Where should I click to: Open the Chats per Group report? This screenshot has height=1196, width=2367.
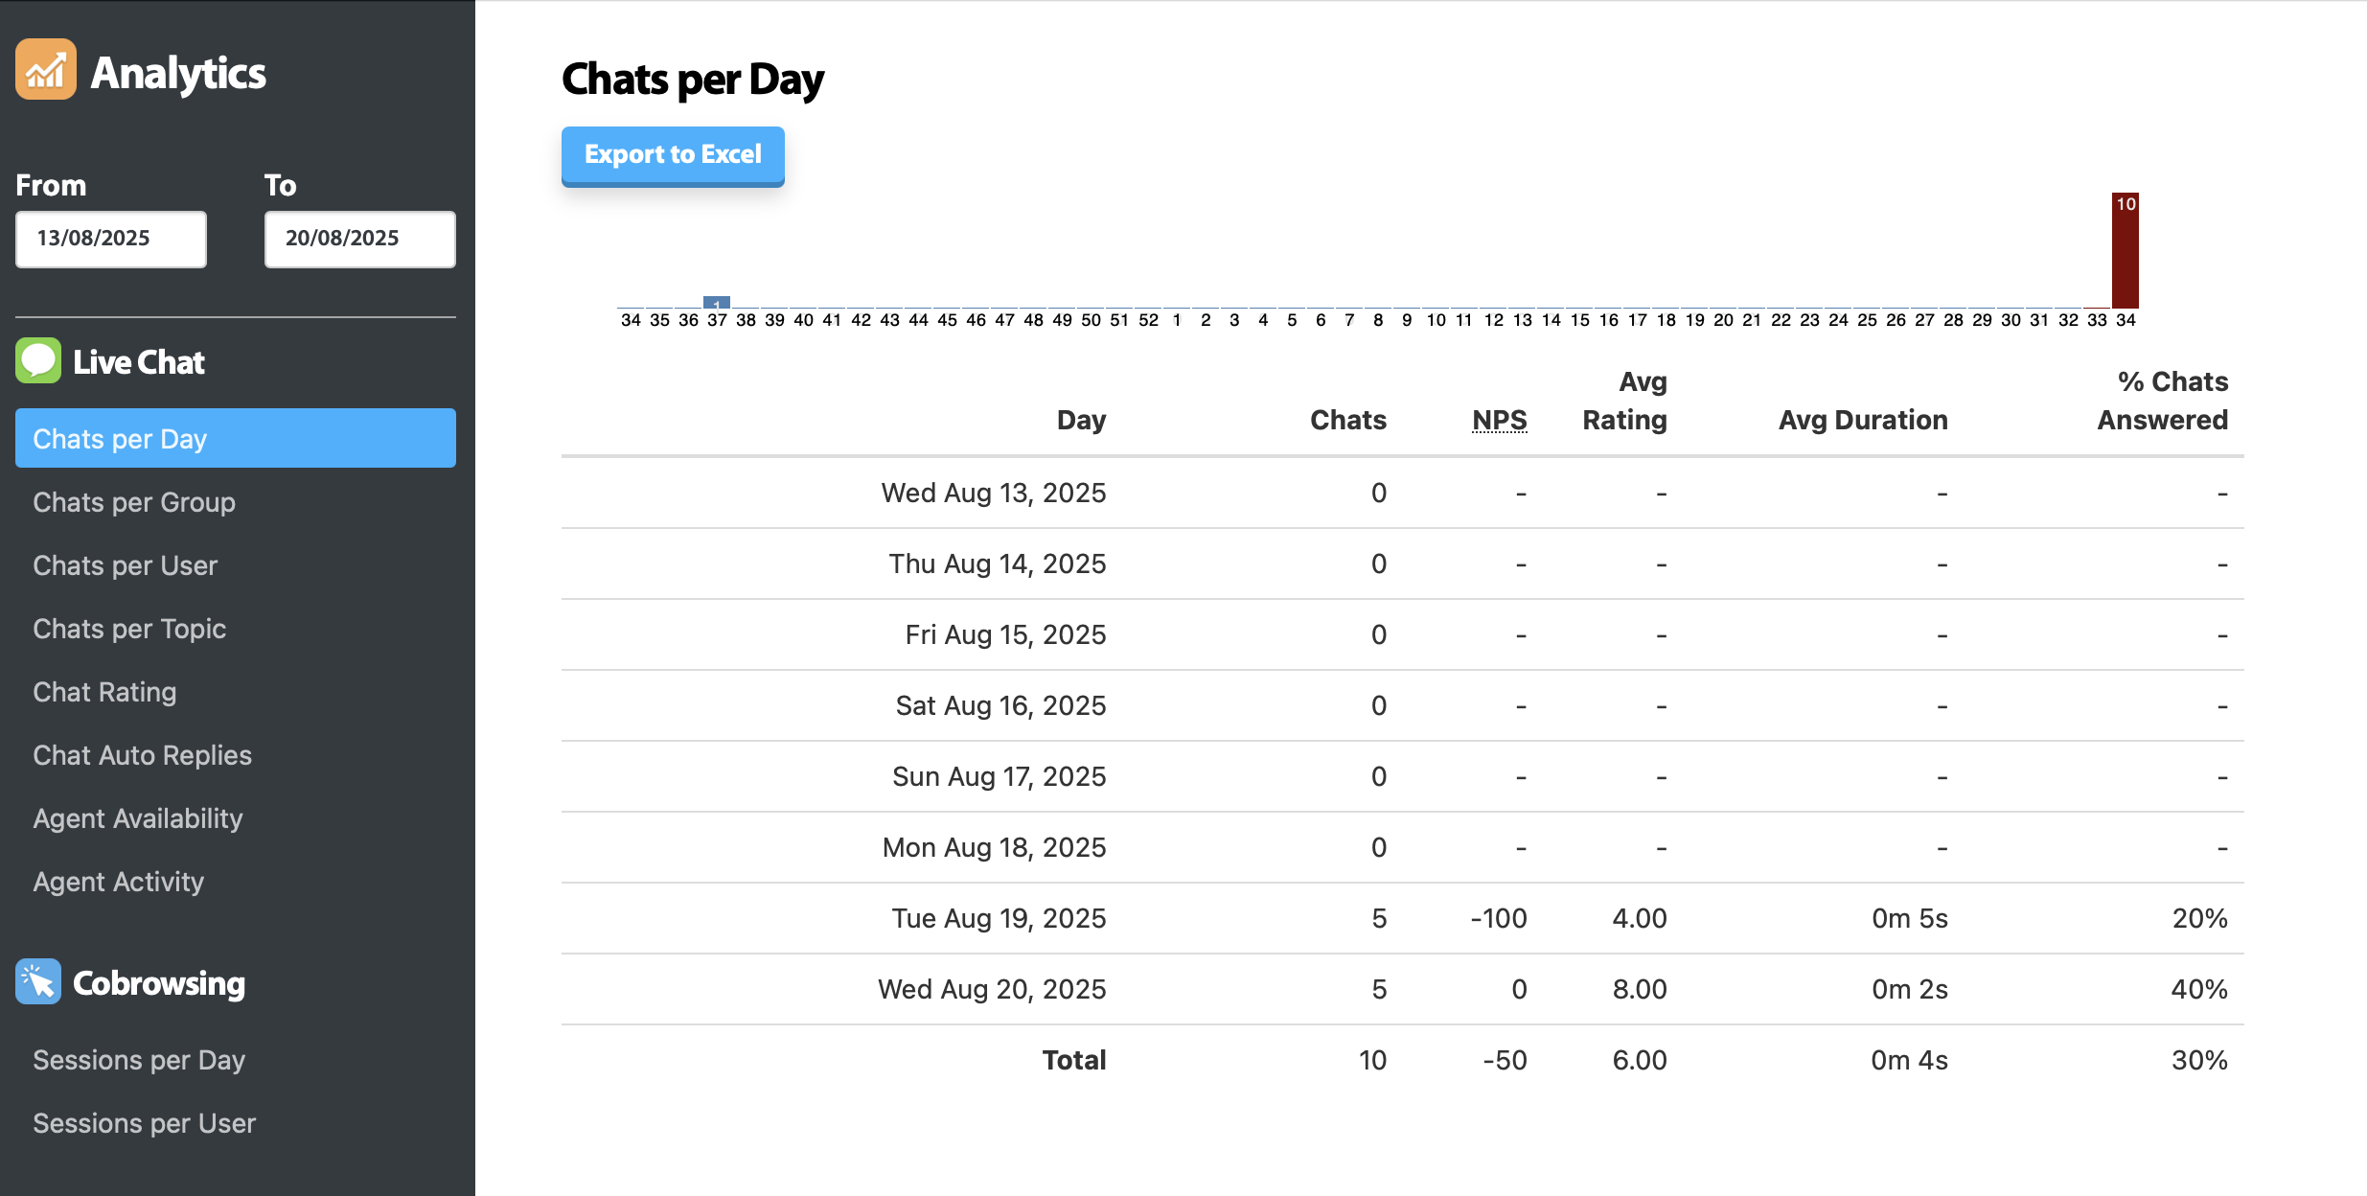(134, 502)
